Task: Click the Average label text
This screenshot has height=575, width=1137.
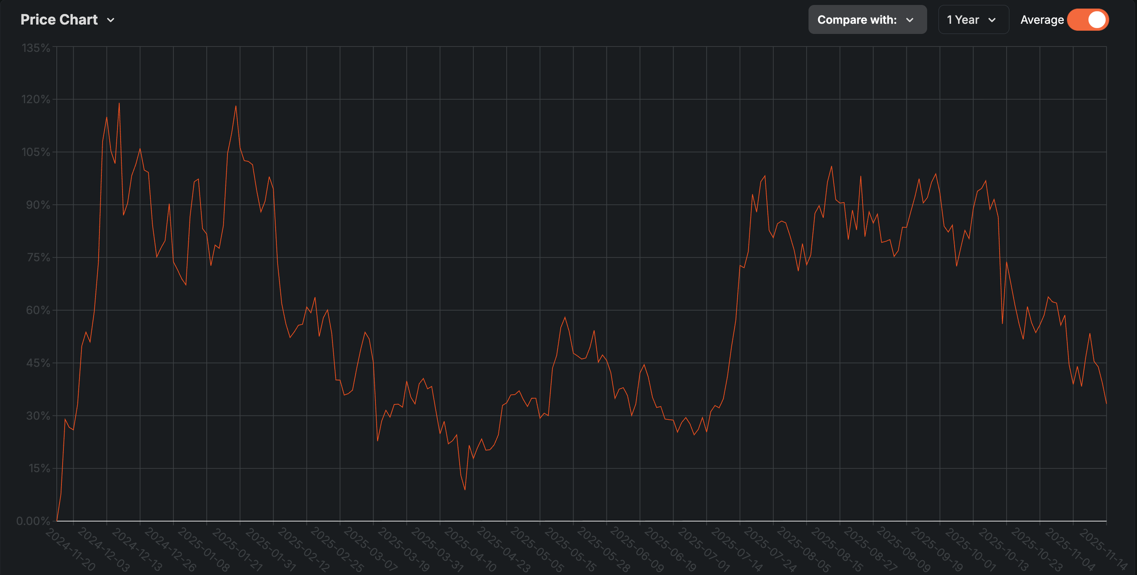Action: click(1041, 20)
